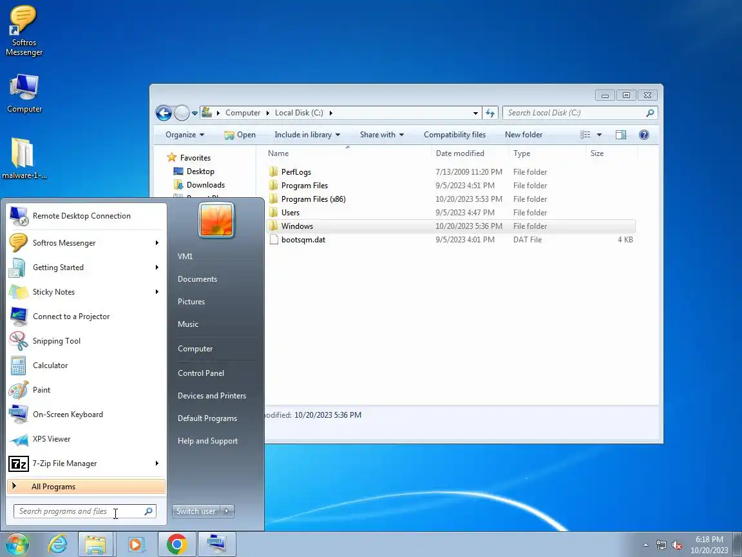742x557 pixels.
Task: Click the On-Screen Keyboard taskbar button
Action: pos(216,544)
